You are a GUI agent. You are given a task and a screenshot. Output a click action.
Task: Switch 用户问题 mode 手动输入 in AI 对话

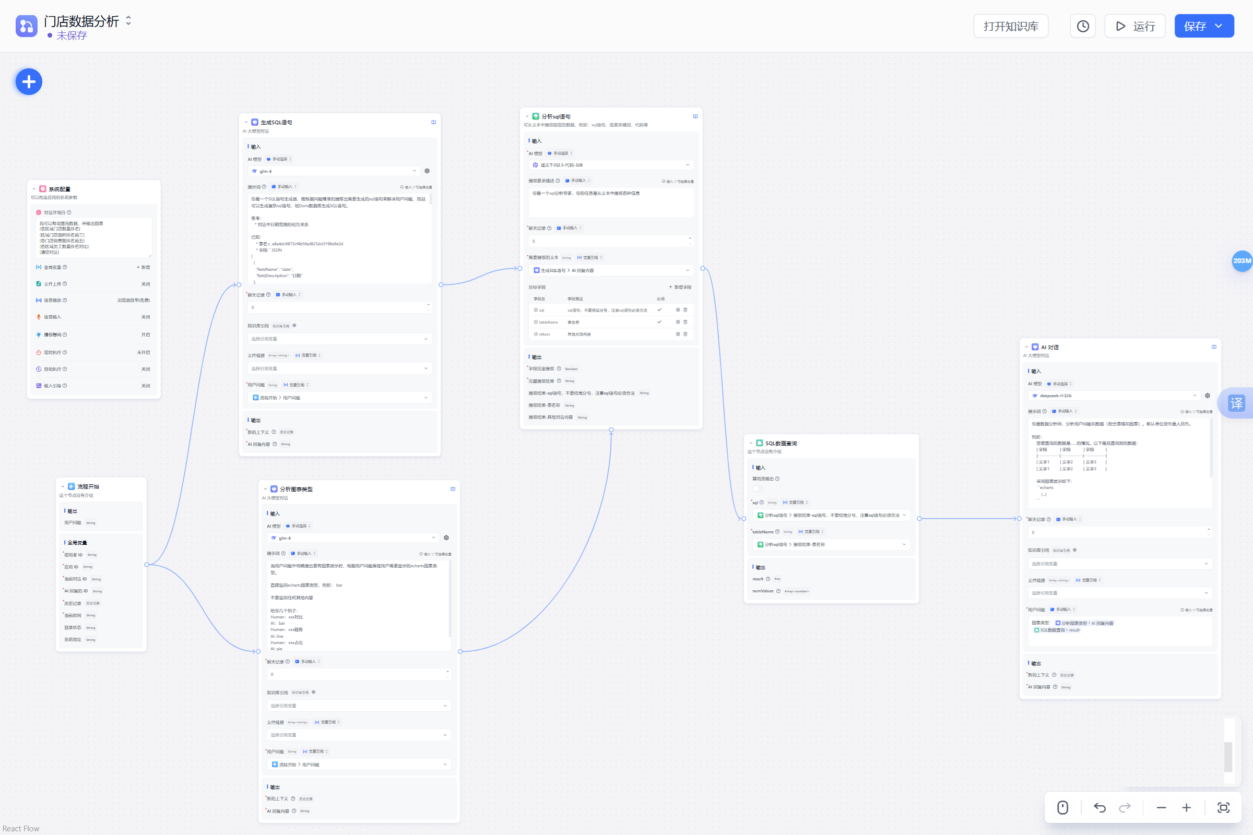pyautogui.click(x=1063, y=610)
